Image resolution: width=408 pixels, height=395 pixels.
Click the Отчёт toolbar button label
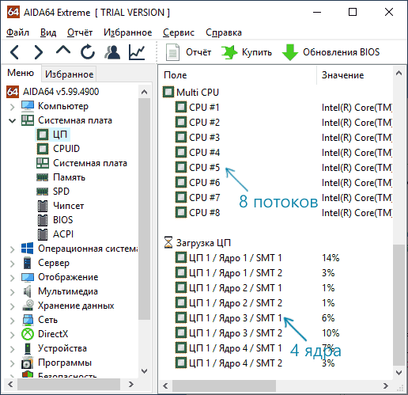pos(198,52)
